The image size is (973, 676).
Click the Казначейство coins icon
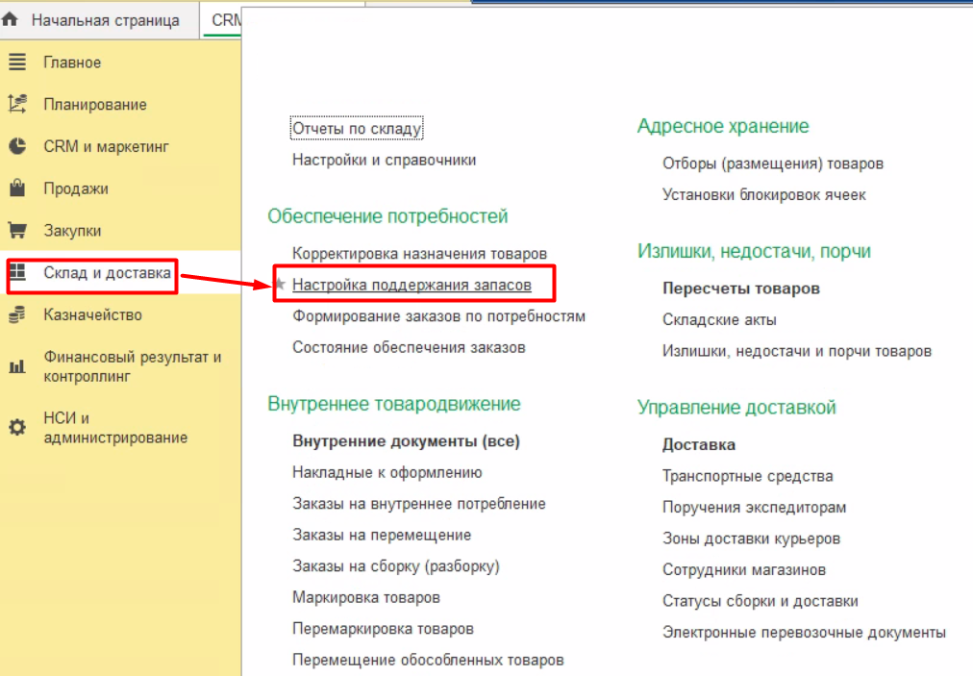click(x=16, y=314)
